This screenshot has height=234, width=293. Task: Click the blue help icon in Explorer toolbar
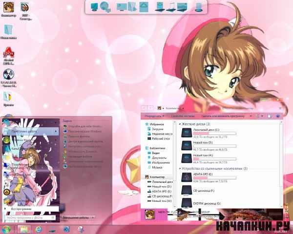[x=278, y=116]
